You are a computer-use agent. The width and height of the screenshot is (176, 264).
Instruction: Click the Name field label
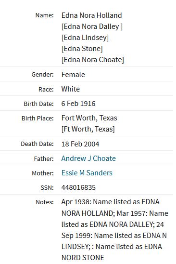[44, 15]
